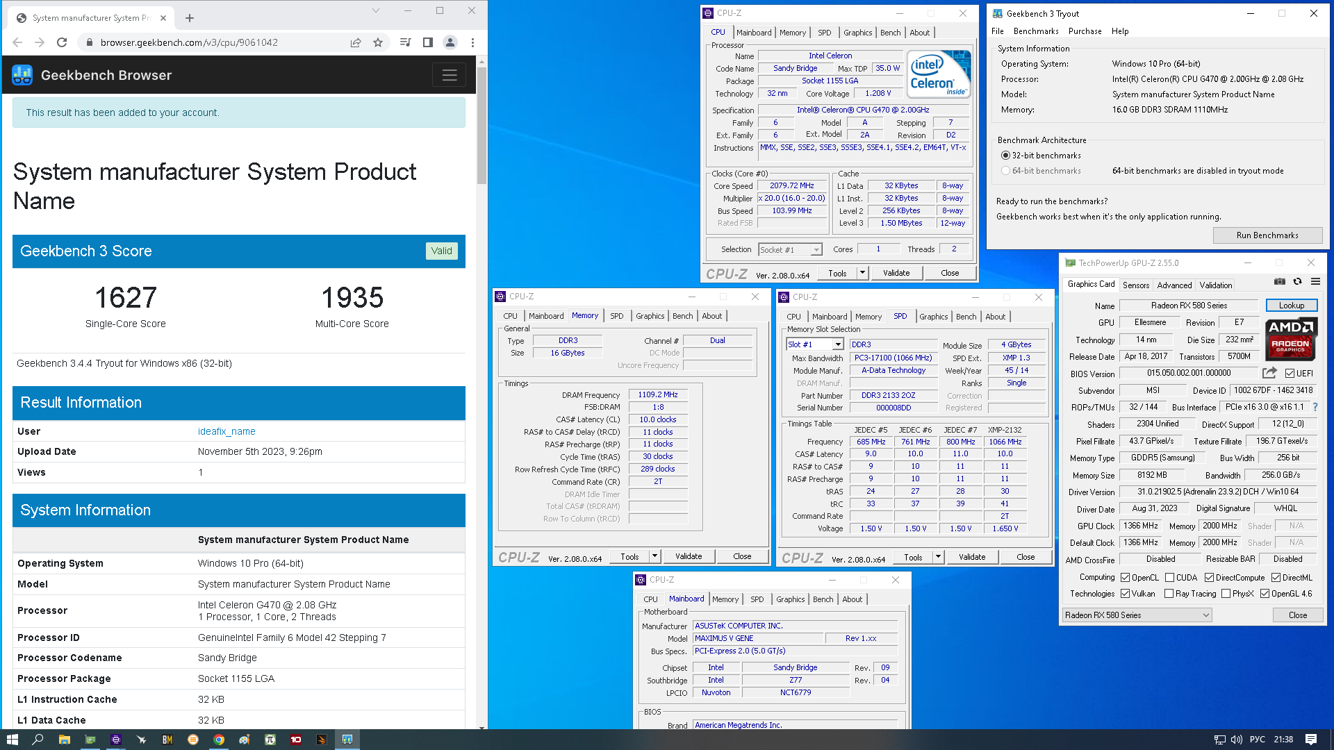The image size is (1334, 750).
Task: Toggle the DirectML checkbox
Action: [x=1276, y=578]
